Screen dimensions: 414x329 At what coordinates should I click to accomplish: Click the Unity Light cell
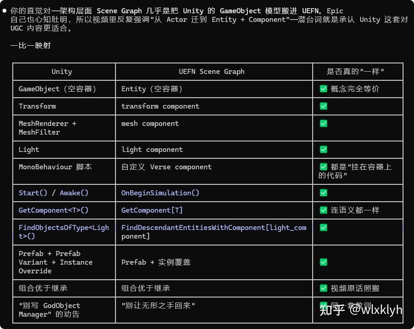(x=64, y=150)
